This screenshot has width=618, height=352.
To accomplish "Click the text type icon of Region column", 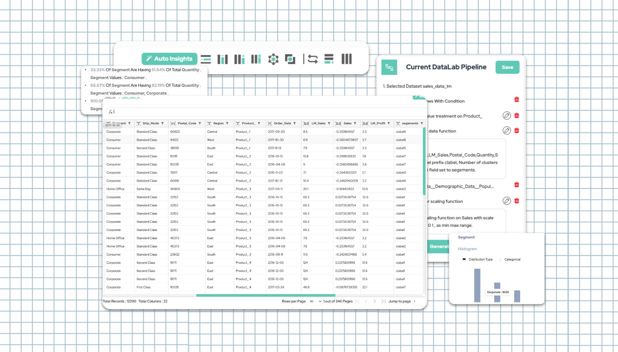I will pos(209,123).
